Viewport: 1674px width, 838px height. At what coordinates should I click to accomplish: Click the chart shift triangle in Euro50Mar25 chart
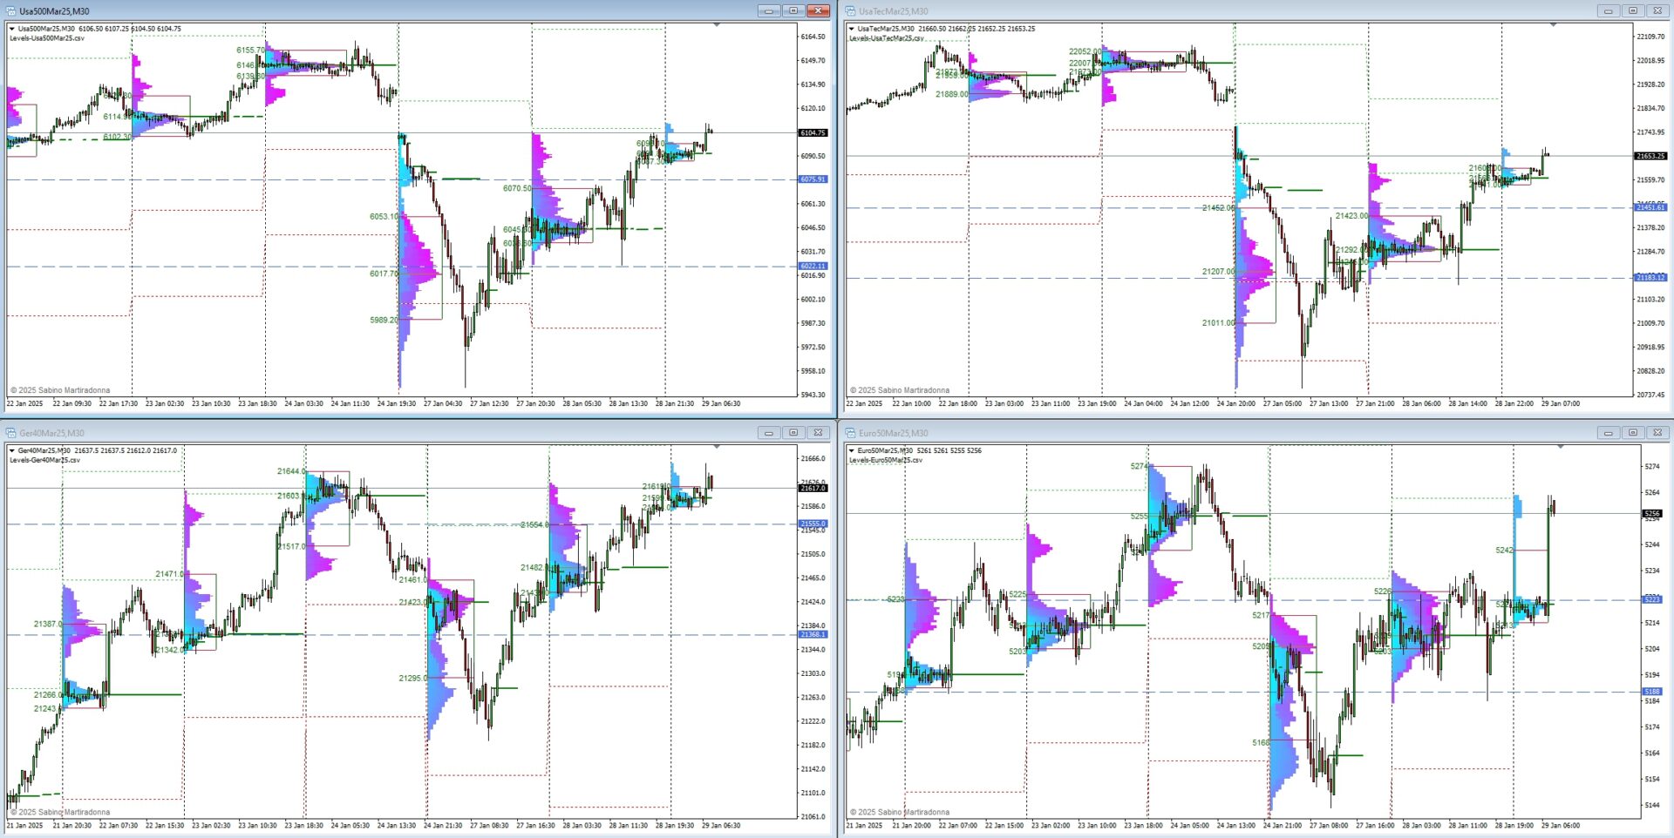pos(1561,447)
